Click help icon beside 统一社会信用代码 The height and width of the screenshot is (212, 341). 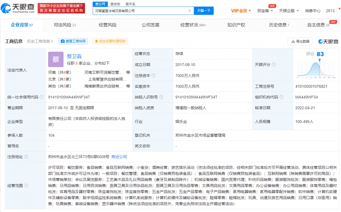coord(42,97)
